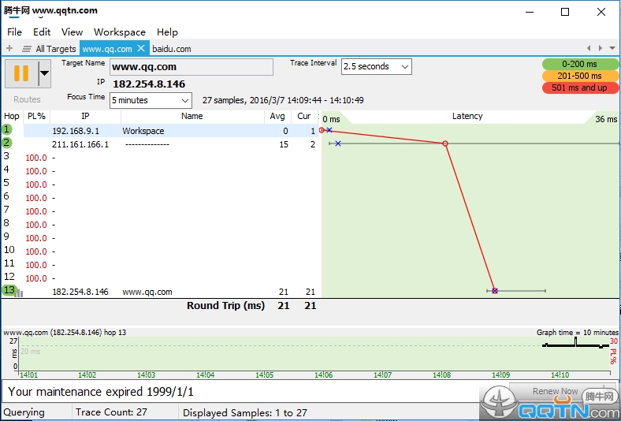Click the blue X marker on hop 2
Image resolution: width=621 pixels, height=421 pixels.
pos(338,143)
